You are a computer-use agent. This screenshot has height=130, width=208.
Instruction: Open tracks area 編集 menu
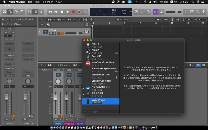click(51, 20)
